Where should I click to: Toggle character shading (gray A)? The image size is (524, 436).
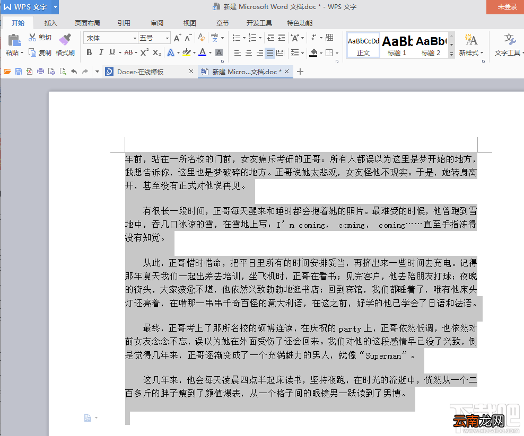[x=219, y=53]
